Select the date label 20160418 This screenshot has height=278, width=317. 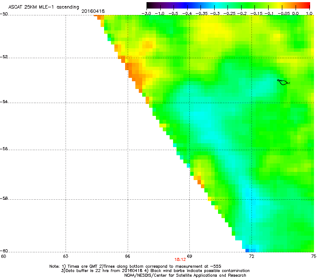pos(93,11)
